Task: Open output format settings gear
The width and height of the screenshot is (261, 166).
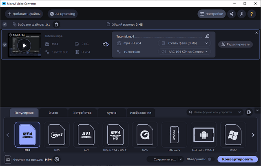Action: pyautogui.click(x=57, y=159)
